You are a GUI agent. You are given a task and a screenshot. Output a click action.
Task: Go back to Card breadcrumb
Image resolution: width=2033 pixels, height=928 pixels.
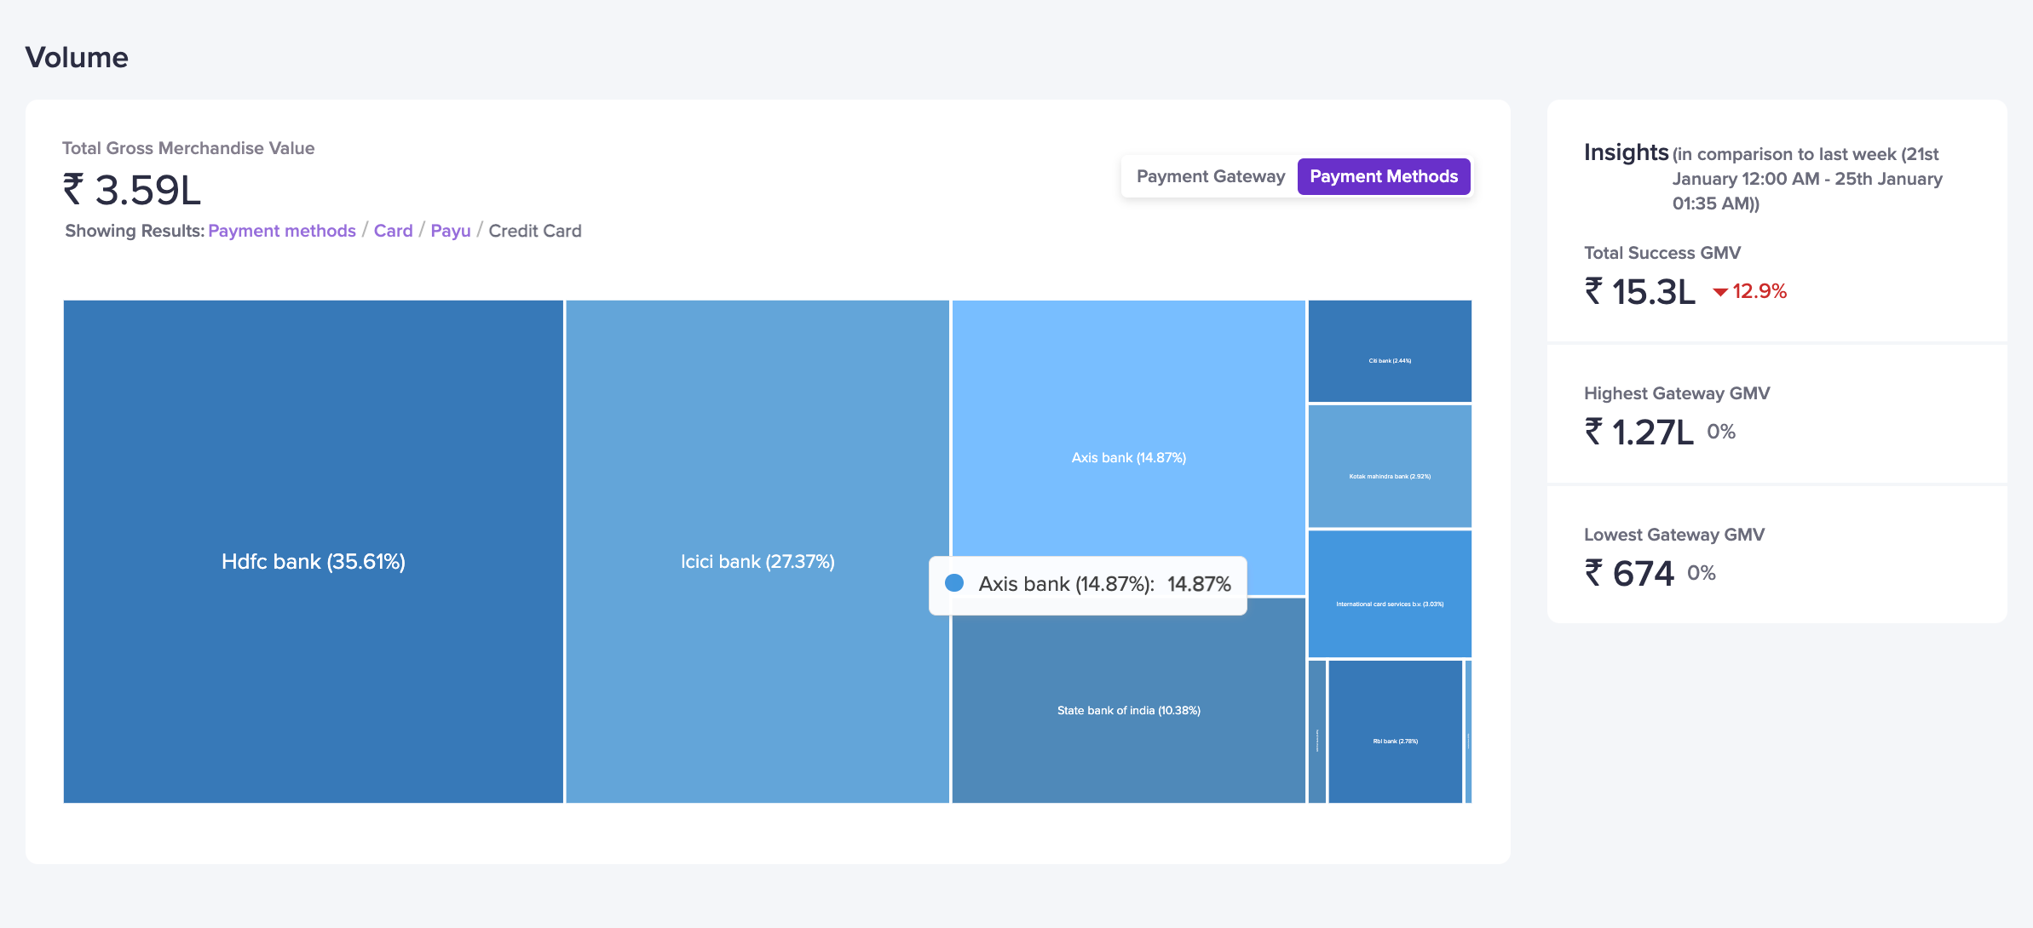[x=393, y=231]
